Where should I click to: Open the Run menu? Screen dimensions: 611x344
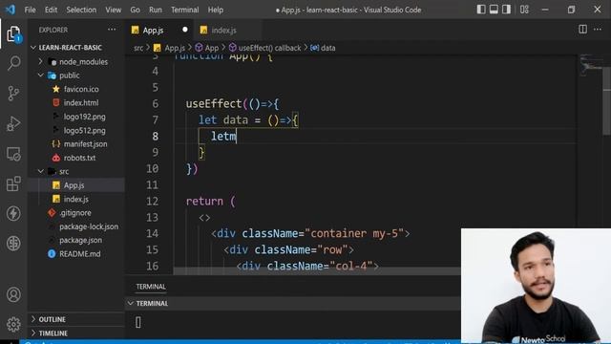tap(155, 10)
